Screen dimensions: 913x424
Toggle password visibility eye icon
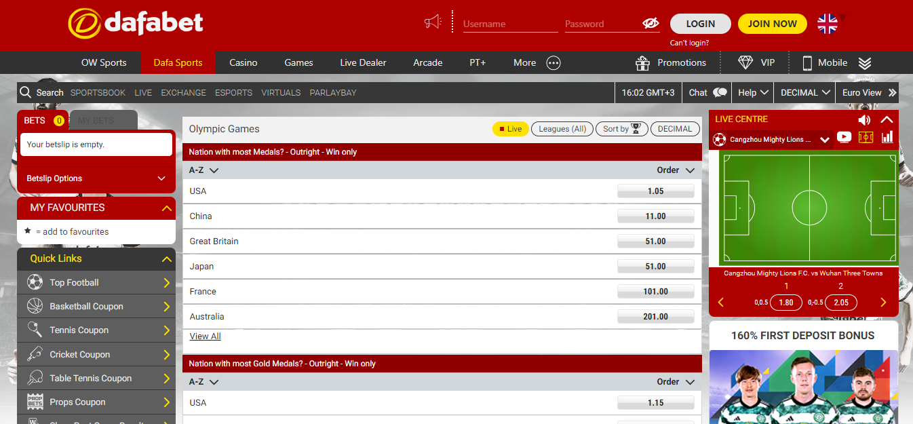click(x=650, y=24)
